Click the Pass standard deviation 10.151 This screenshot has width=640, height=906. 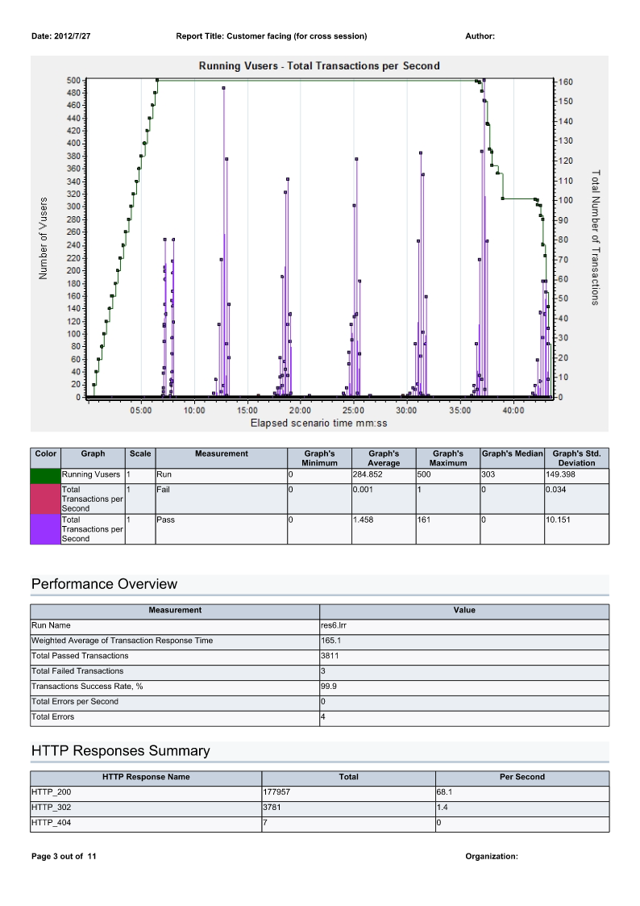[x=558, y=520]
